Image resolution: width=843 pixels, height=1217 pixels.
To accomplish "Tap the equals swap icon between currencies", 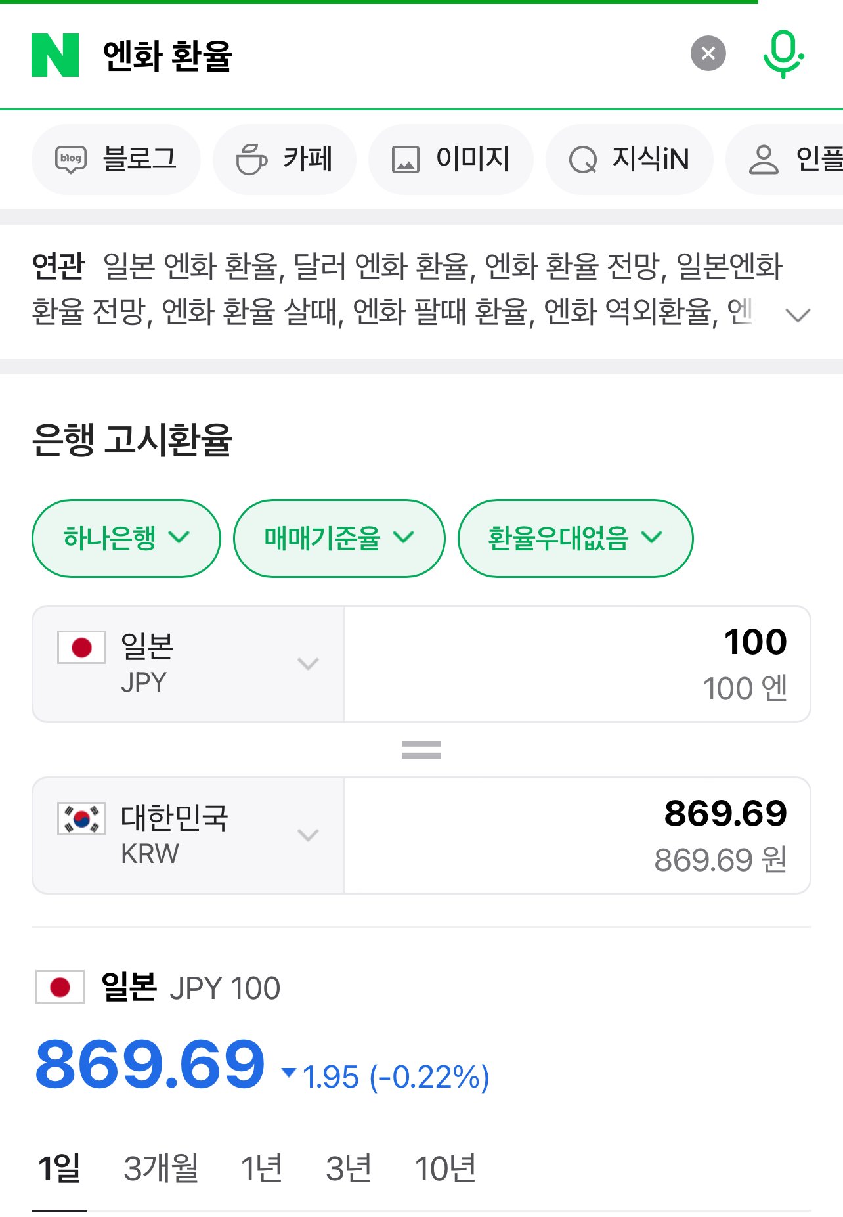I will (x=421, y=749).
